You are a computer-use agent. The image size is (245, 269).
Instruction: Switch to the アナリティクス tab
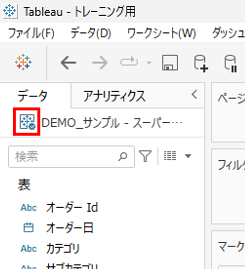[x=114, y=96]
